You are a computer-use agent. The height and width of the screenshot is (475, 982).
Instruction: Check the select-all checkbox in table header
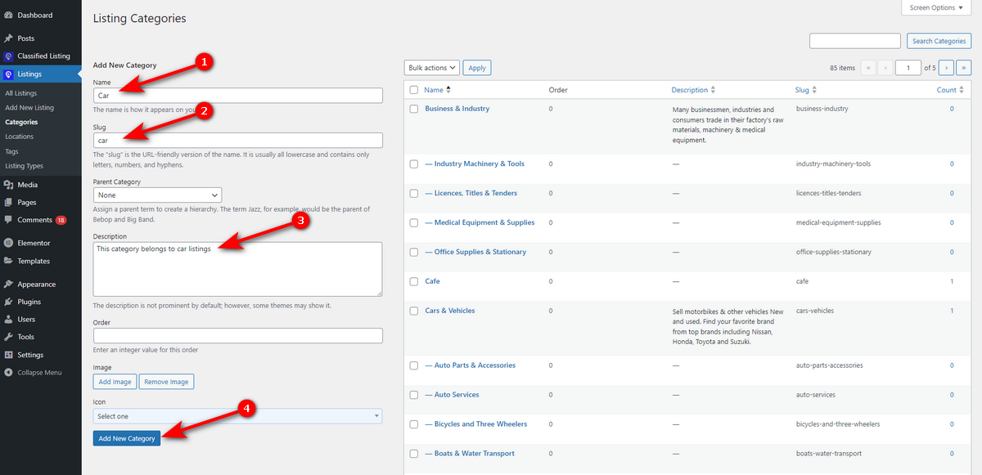[x=414, y=90]
